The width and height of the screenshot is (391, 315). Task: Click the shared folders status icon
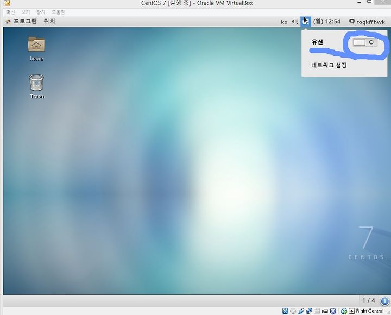(317, 311)
